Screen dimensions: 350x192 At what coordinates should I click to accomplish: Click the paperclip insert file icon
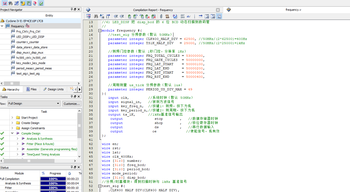(161, 16)
